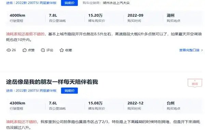Viewport: 205px width, 130px height.
Task: Click red highlighted text 油耗表现还不错的
Action: point(22,122)
